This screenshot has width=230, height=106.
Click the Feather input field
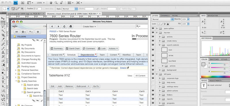38,9
